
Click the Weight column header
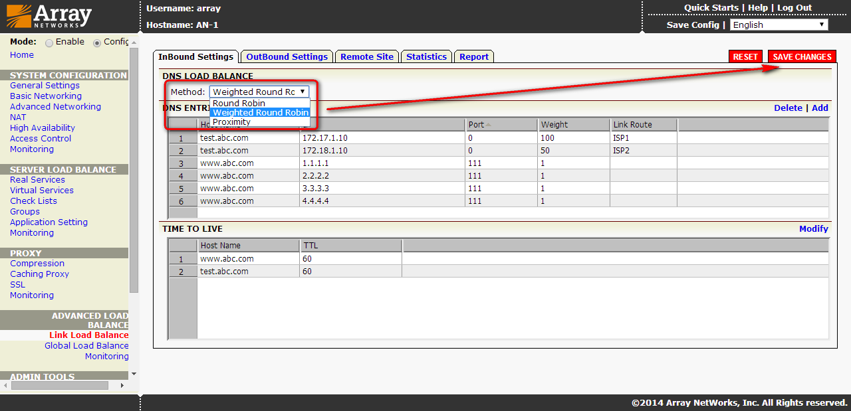click(574, 125)
